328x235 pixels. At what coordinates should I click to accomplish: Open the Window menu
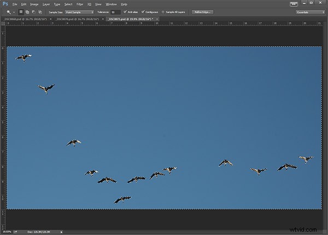111,4
